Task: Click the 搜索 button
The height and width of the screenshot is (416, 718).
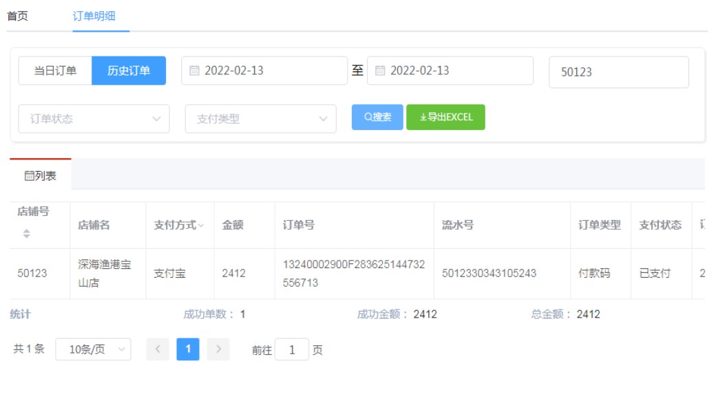Action: (377, 118)
